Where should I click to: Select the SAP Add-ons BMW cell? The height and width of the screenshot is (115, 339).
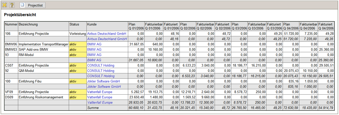point(43,49)
